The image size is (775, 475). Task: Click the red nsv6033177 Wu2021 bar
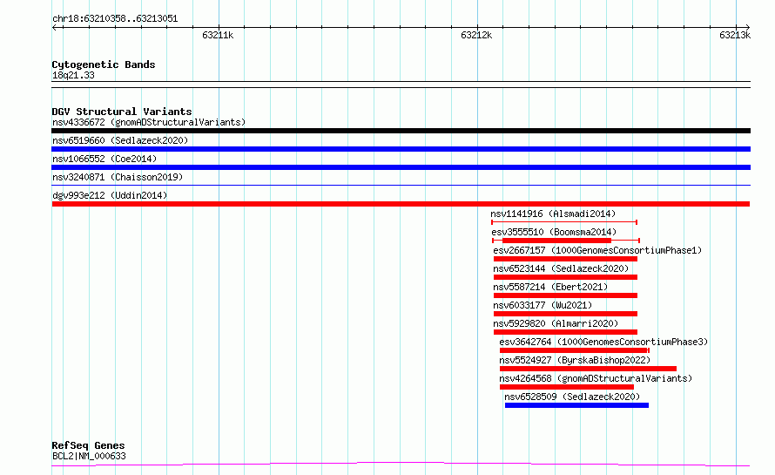tap(565, 314)
